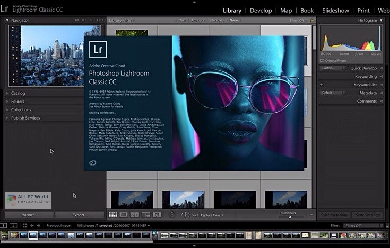The image size is (390, 248).
Task: Open Custom preset dropdown in Quick Develop
Action: coord(333,68)
